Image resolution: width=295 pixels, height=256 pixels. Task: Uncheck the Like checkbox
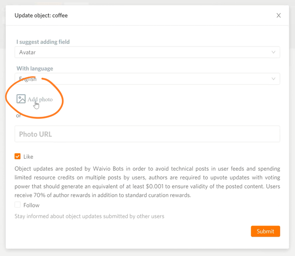(18, 156)
